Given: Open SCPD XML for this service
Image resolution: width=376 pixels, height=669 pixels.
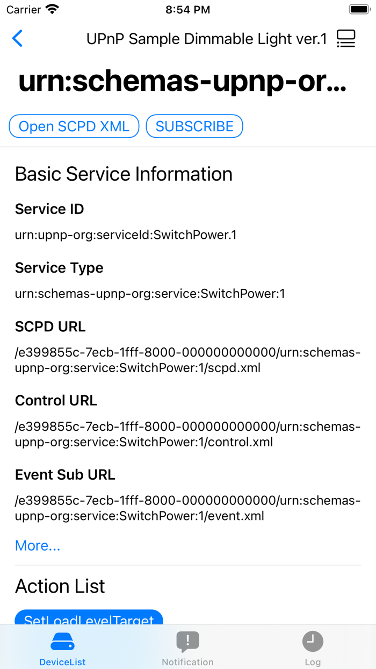Looking at the screenshot, I should coord(74,126).
